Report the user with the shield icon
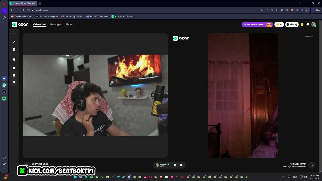Screen dimensions: 322x181 pyautogui.click(x=175, y=165)
